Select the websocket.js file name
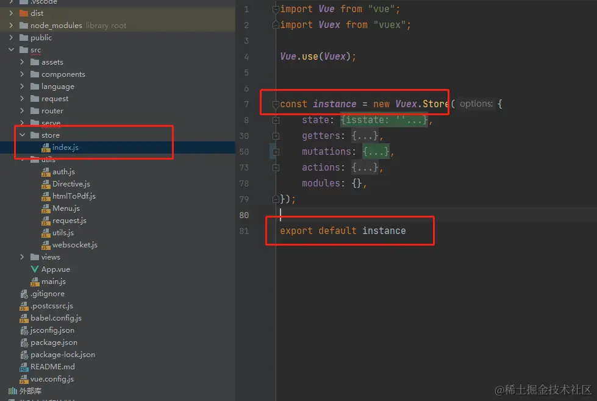The width and height of the screenshot is (597, 401). click(75, 245)
